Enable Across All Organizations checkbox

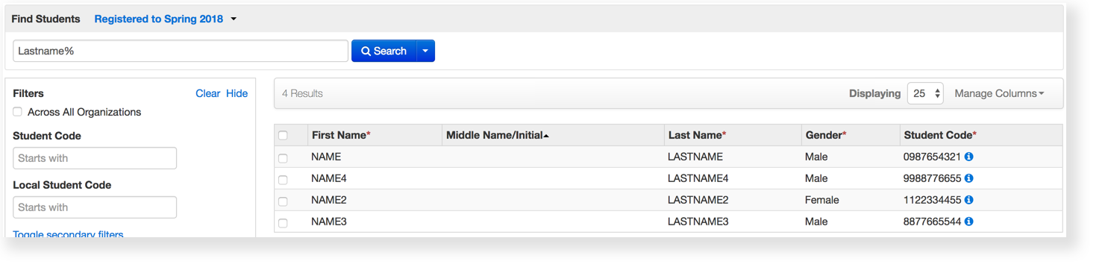(17, 112)
